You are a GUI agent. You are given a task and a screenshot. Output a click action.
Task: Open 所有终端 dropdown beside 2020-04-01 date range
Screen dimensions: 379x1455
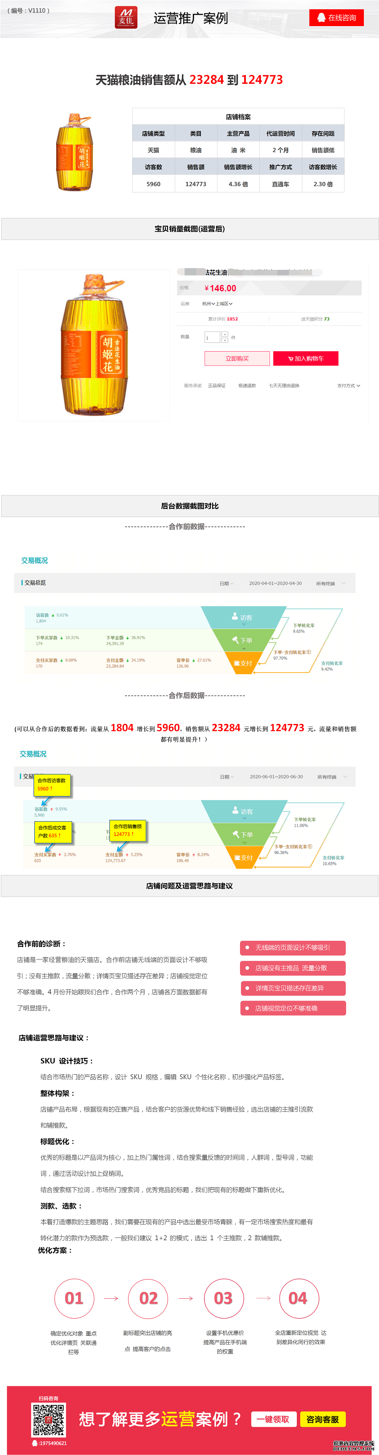331,583
